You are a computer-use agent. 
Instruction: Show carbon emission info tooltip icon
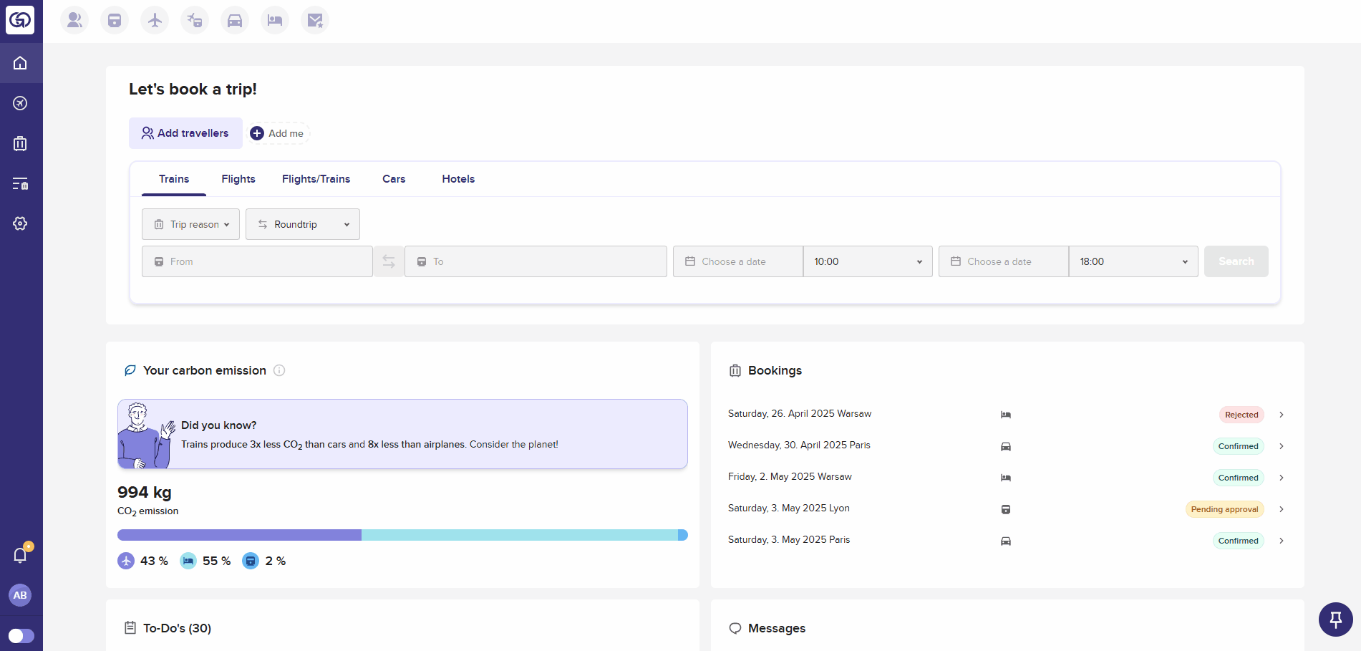click(x=279, y=370)
